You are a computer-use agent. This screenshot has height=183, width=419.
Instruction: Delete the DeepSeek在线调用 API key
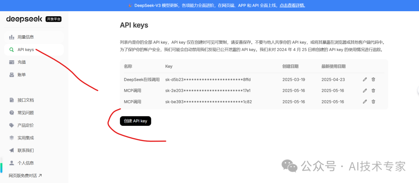(x=373, y=79)
